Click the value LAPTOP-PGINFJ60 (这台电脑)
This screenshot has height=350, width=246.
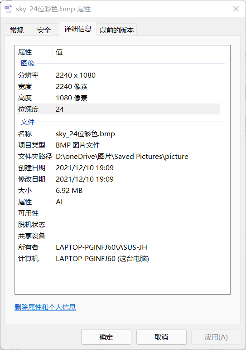102,259
